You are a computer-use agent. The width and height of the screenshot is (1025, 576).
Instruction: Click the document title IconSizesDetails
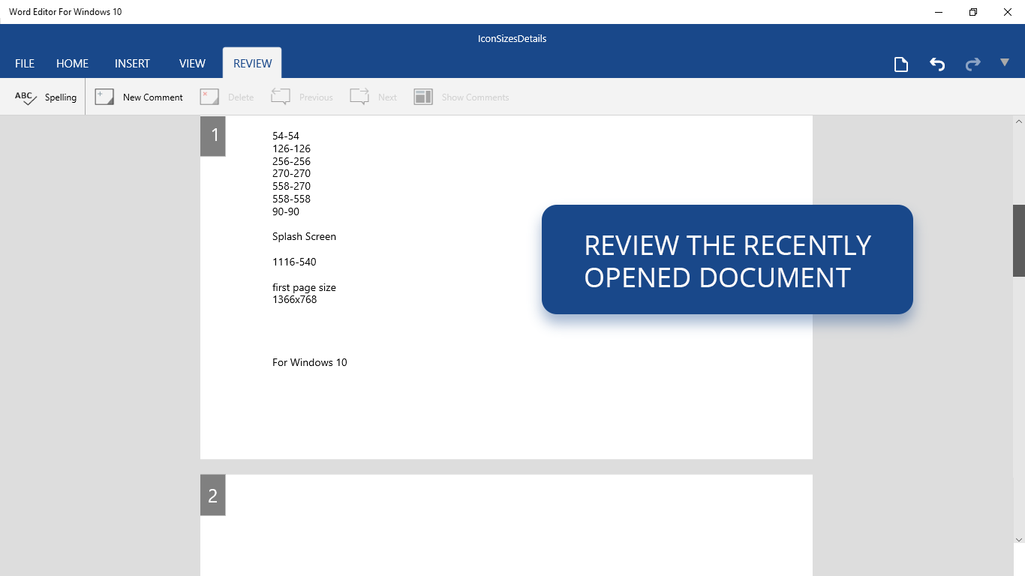512,38
